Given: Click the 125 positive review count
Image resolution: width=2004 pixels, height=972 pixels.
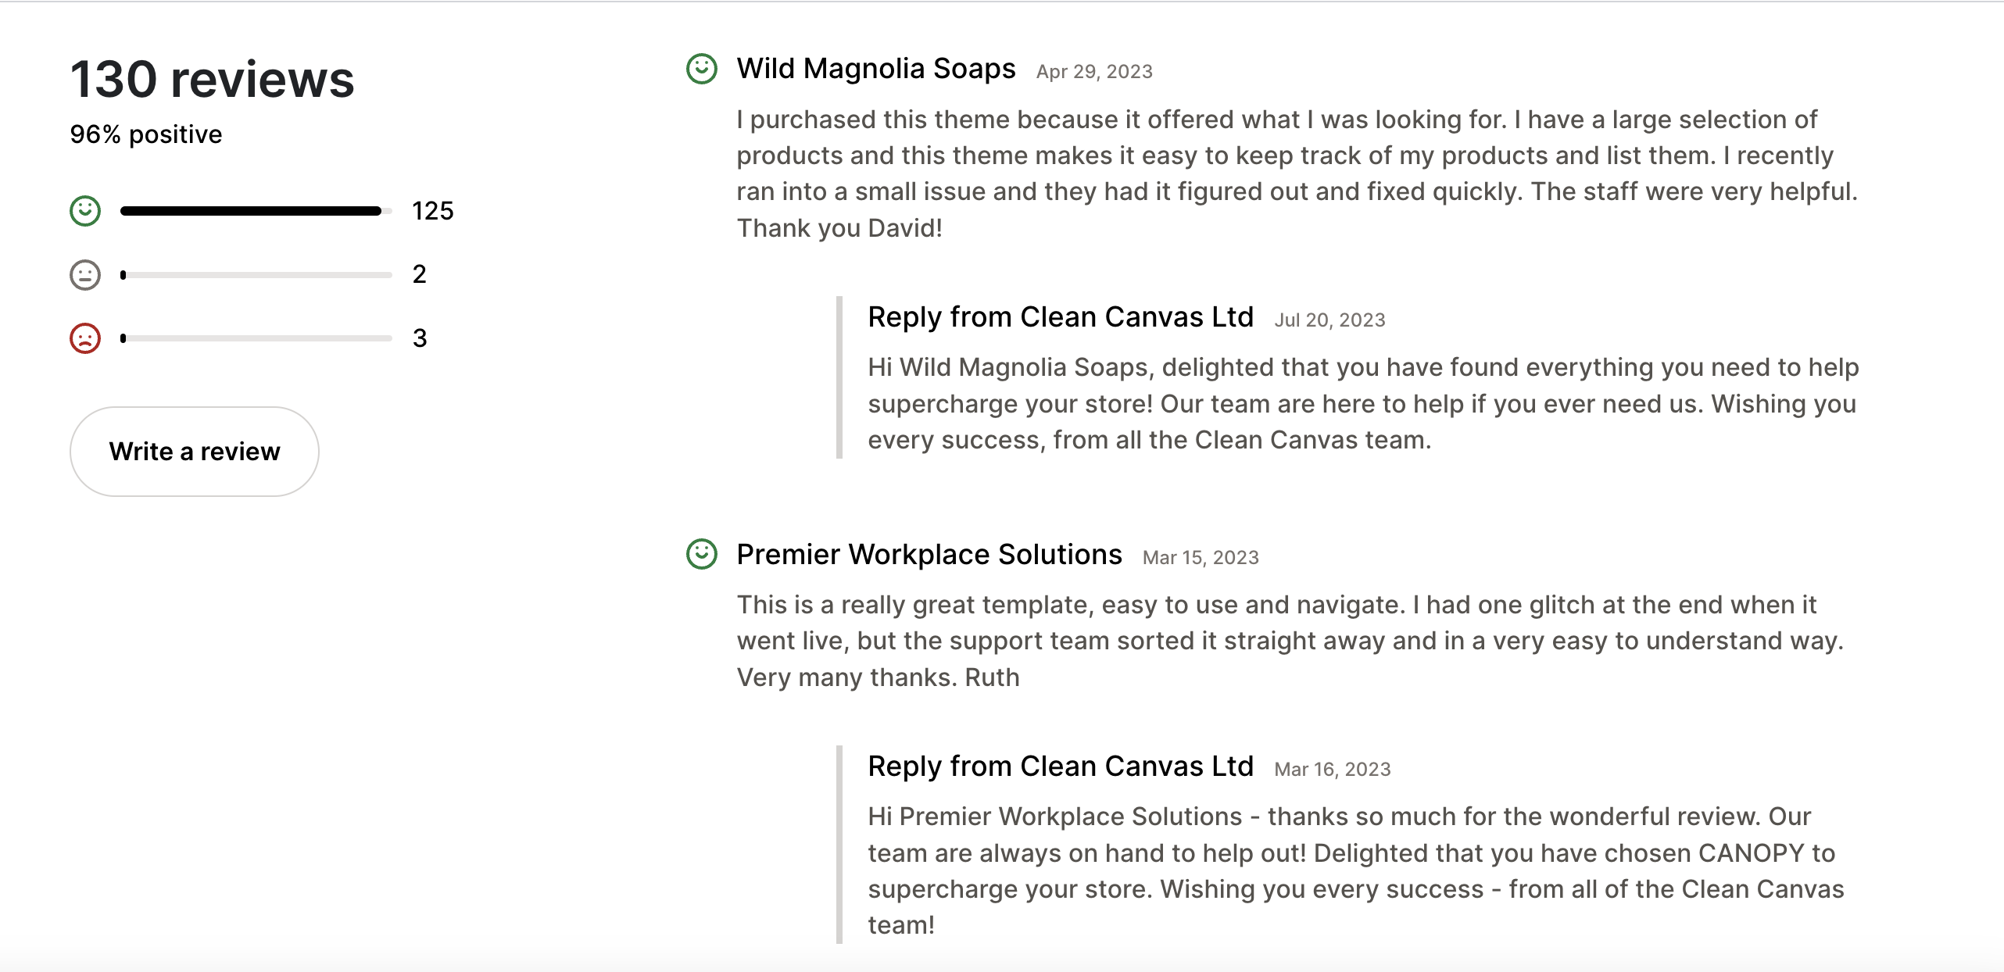Looking at the screenshot, I should pos(432,209).
